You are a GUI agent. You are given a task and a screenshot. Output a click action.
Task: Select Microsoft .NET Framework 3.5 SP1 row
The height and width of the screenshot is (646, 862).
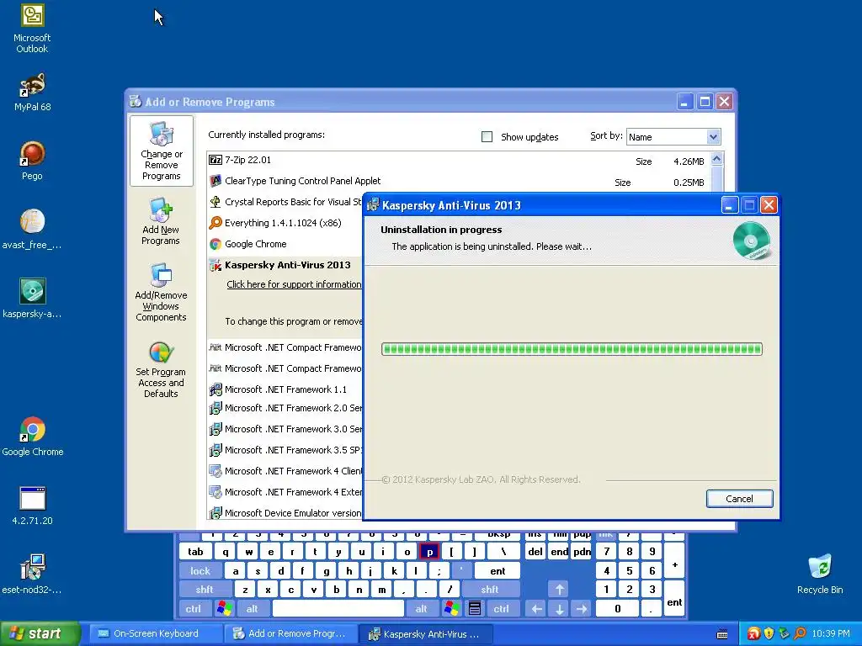(285, 450)
